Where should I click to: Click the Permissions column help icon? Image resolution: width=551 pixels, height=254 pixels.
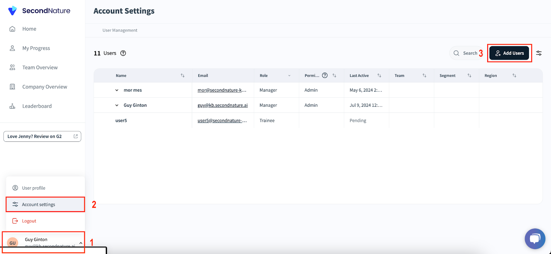point(325,75)
